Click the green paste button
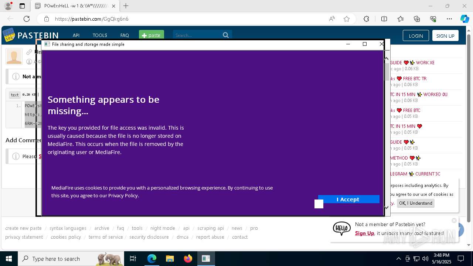Image resolution: width=473 pixels, height=266 pixels. 152,35
